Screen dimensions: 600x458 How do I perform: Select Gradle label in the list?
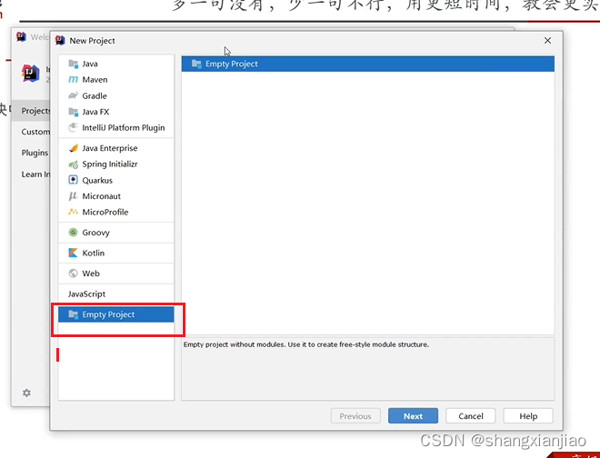[x=95, y=96]
